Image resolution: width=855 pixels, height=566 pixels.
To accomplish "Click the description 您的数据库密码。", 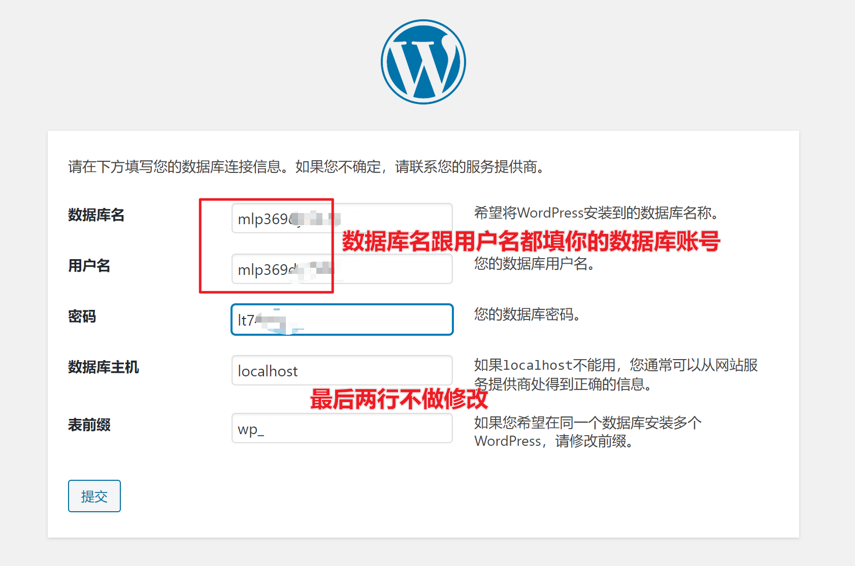I will (528, 314).
